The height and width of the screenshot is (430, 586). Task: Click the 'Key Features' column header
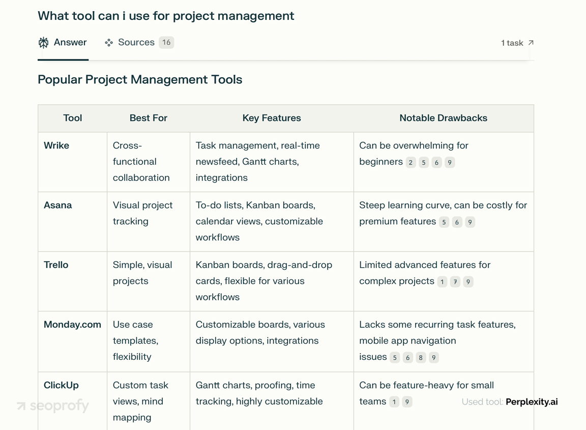tap(272, 118)
